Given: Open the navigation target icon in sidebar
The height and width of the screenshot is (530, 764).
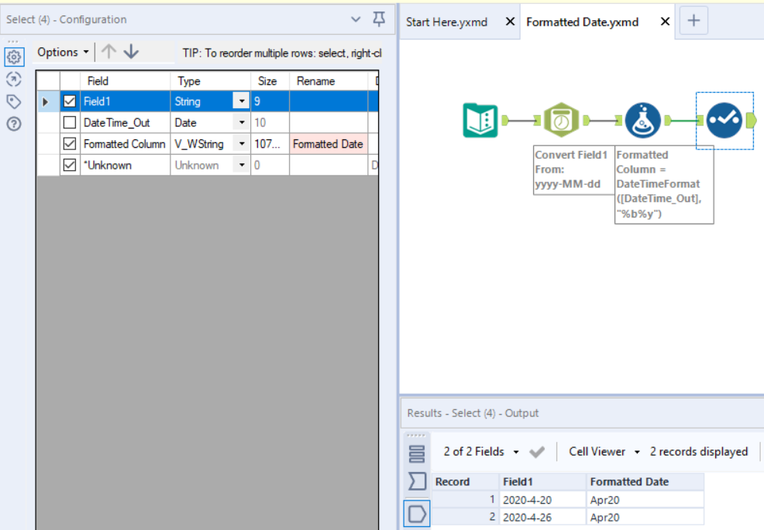Looking at the screenshot, I should click(x=14, y=80).
